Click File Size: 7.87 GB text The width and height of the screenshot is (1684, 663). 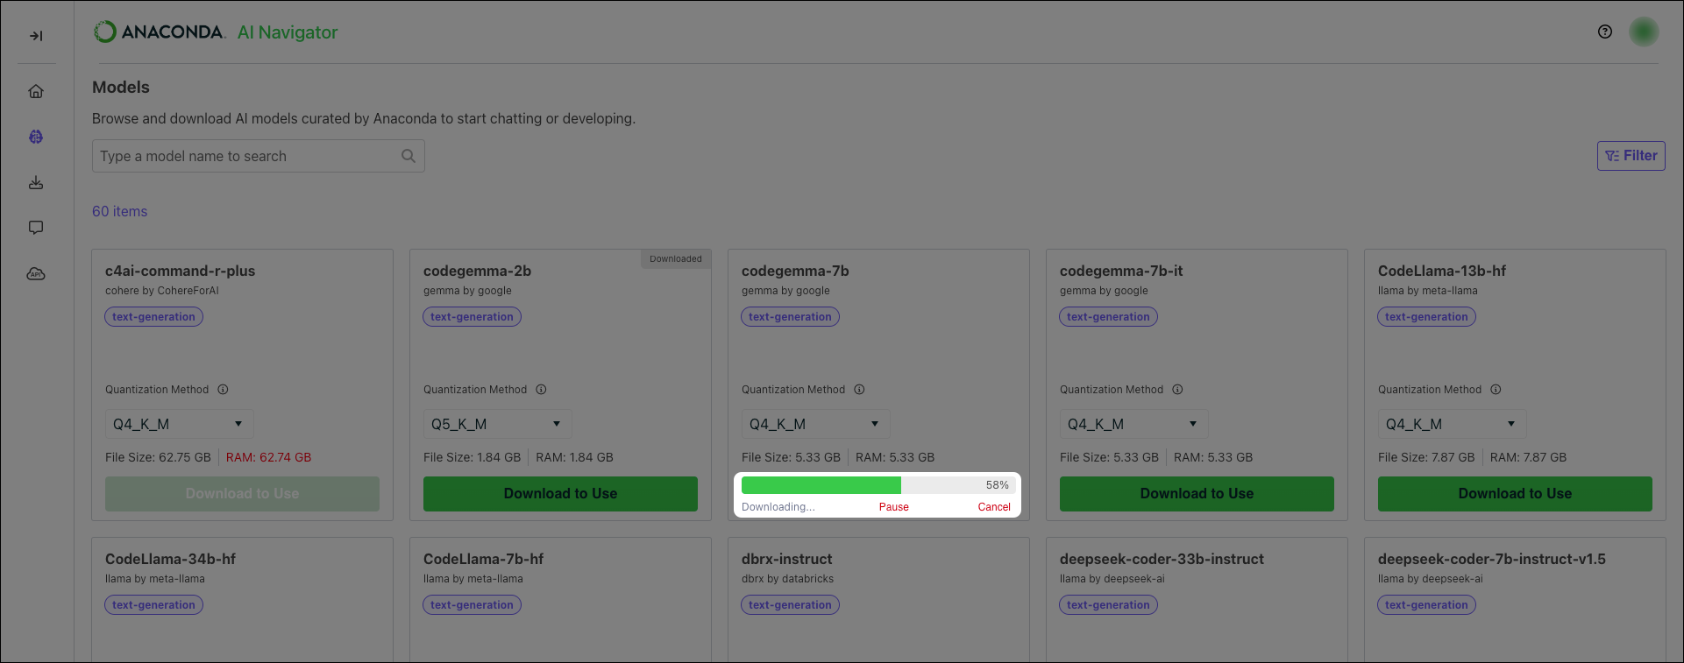pyautogui.click(x=1426, y=457)
